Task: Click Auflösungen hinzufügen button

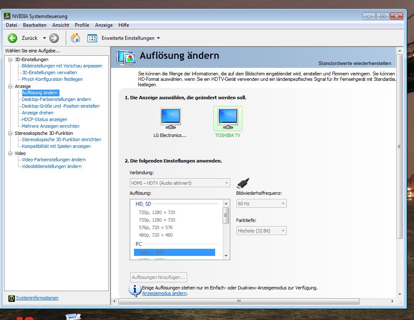Action: (x=158, y=277)
